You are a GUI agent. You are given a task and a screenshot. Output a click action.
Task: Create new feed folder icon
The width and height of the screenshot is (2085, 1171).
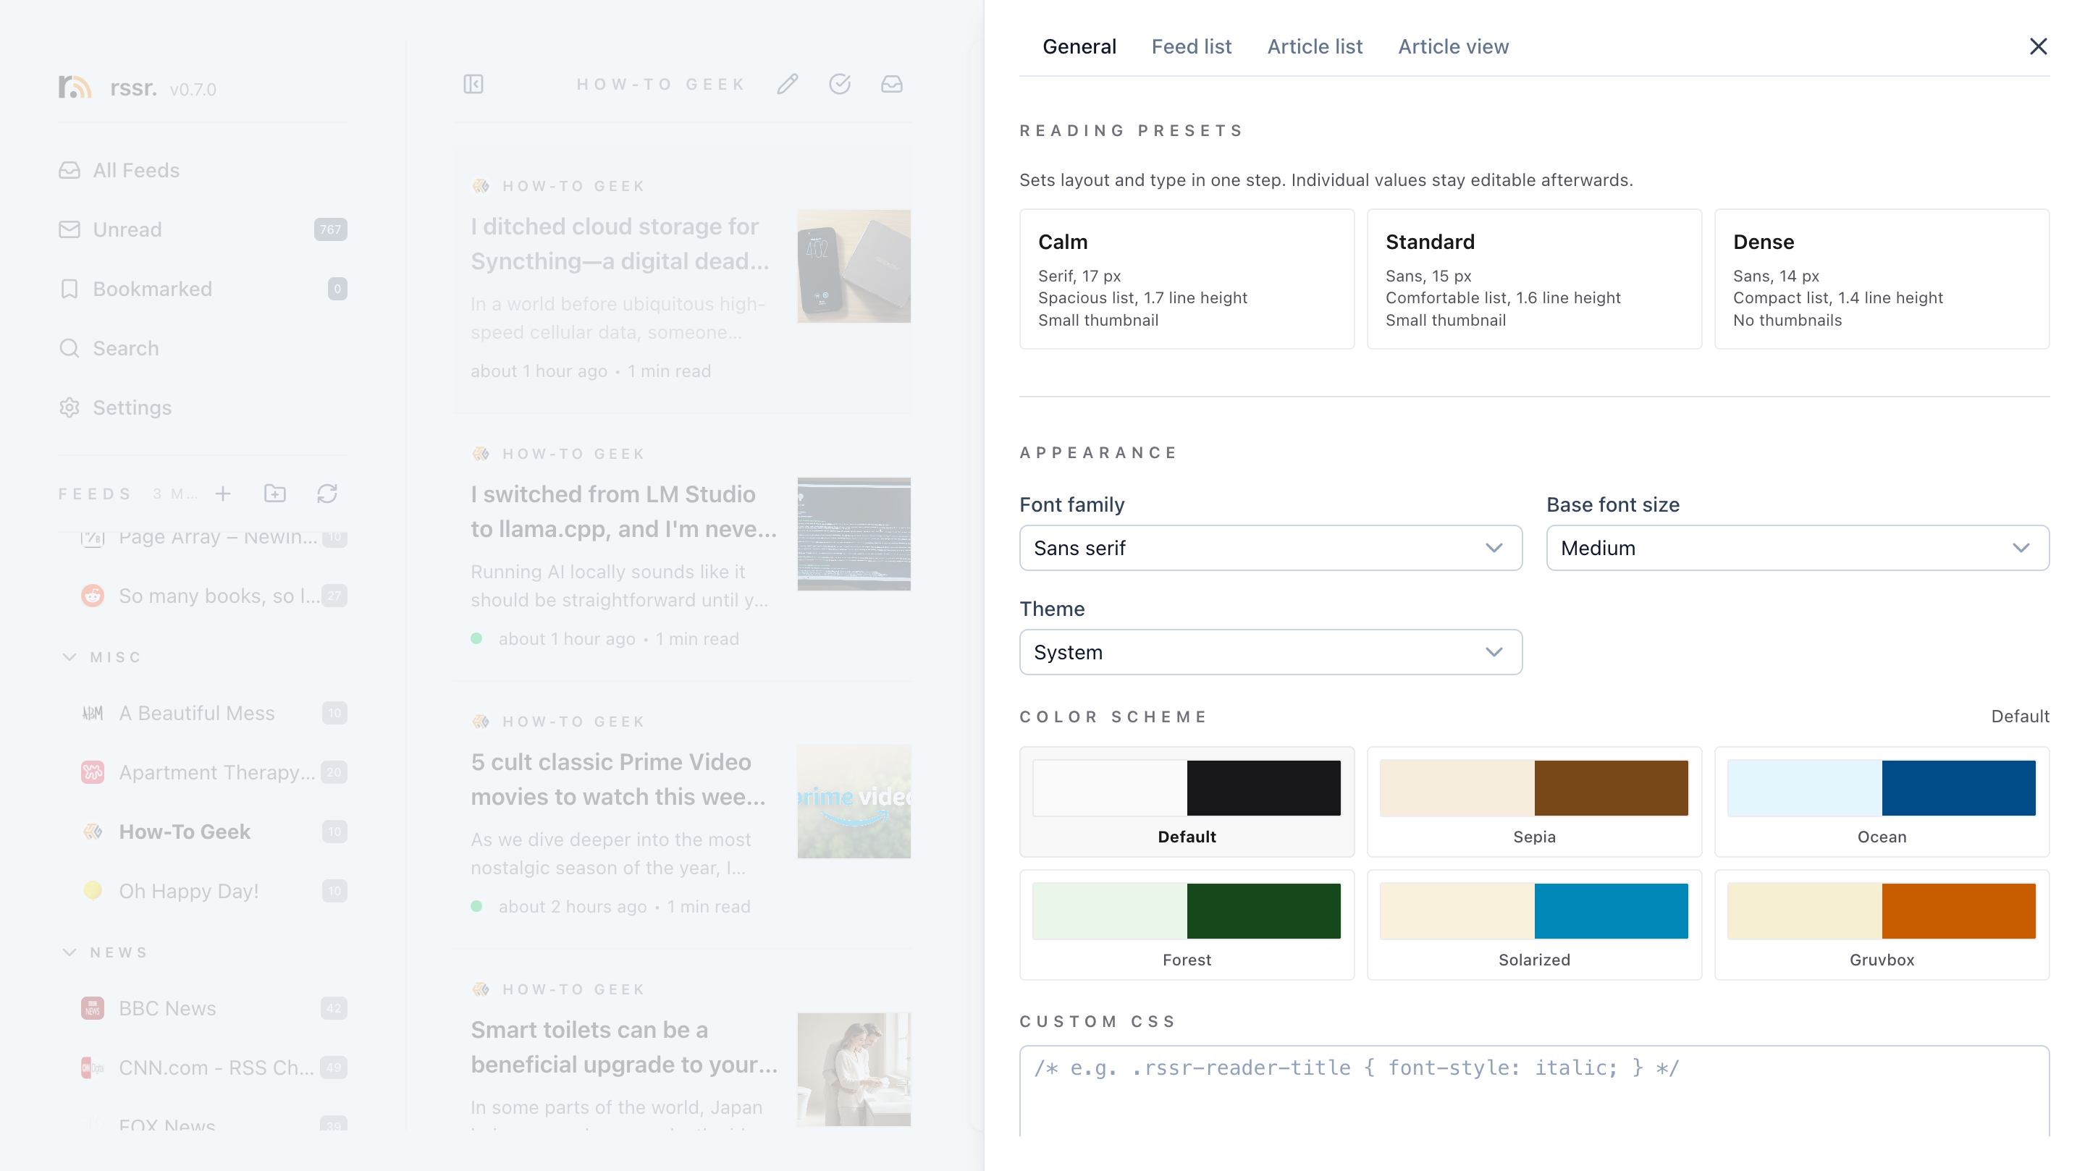click(x=275, y=494)
